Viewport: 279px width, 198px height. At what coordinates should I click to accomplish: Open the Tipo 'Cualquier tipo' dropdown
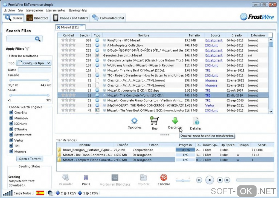[x=34, y=63]
